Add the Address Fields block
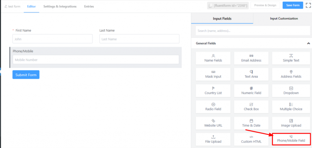 tap(291, 74)
